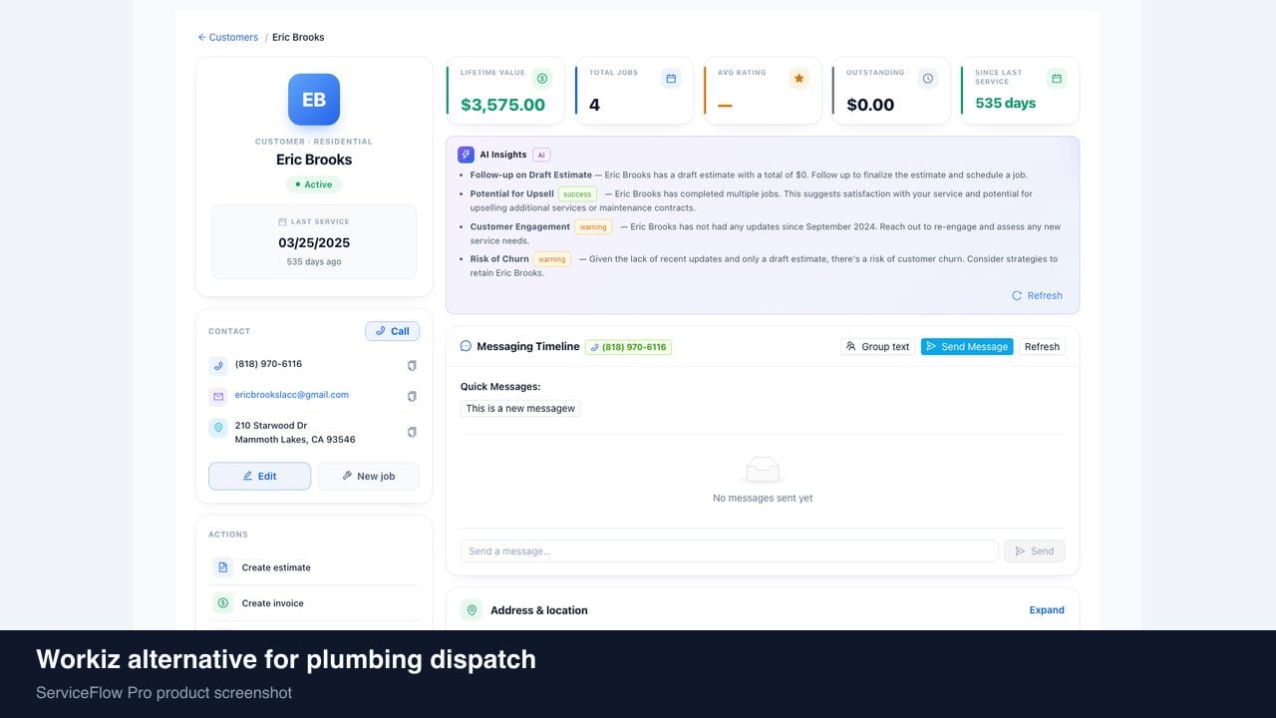Click the Create invoice dollar icon

click(x=222, y=603)
